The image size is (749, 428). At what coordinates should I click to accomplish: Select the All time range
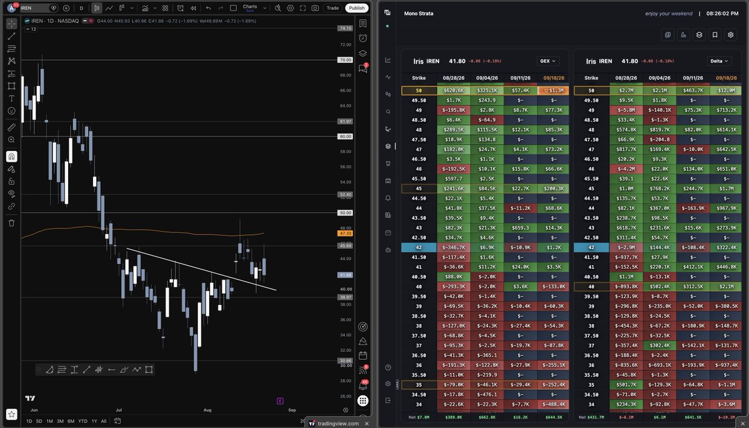[x=104, y=421]
